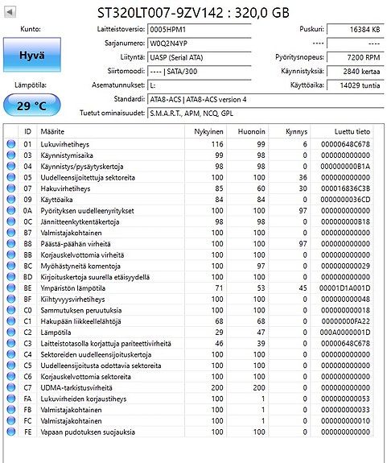The width and height of the screenshot is (387, 463).
Task: Click the Laitteistoversio field 0005HPM1
Action: (x=199, y=30)
